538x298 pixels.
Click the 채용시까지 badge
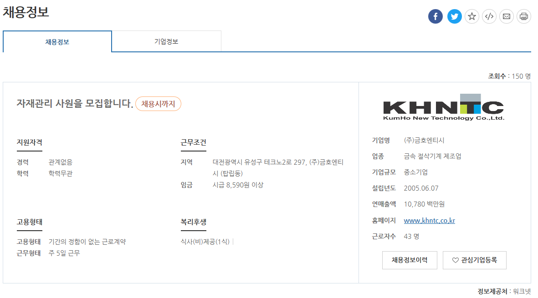coord(158,104)
